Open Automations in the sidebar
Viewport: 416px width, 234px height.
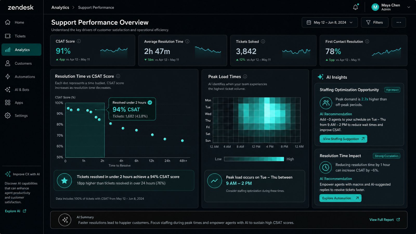click(x=21, y=77)
